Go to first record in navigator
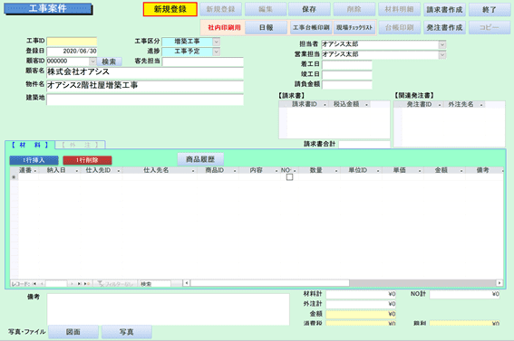 pos(34,284)
